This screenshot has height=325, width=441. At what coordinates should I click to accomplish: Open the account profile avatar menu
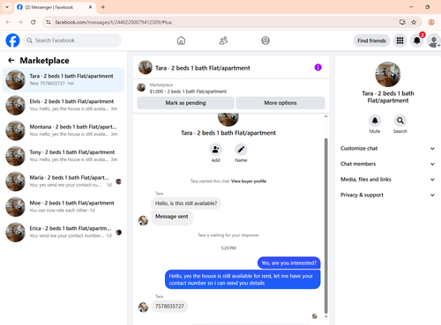pyautogui.click(x=434, y=41)
